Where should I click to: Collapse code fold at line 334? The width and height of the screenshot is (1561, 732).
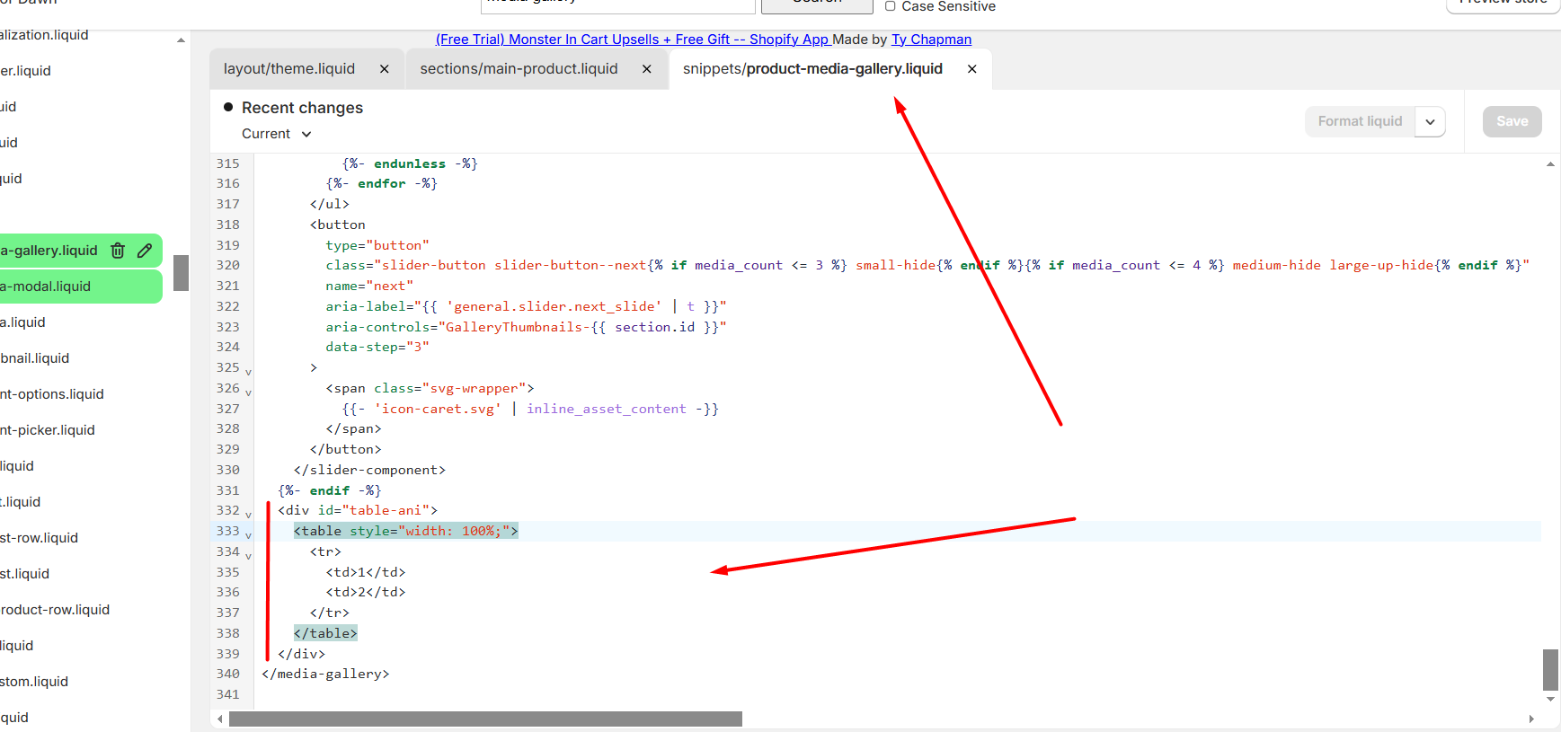pos(248,555)
